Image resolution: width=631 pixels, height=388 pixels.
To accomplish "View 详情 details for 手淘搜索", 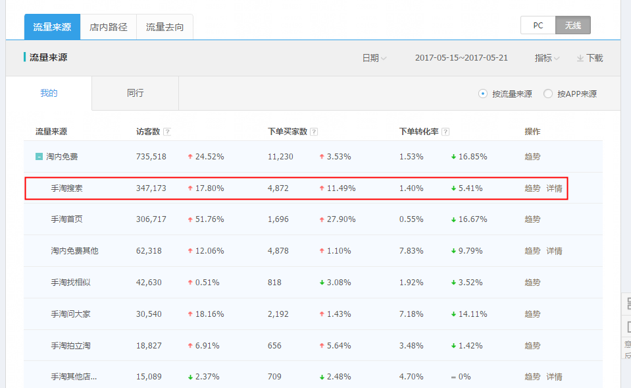I will click(553, 188).
